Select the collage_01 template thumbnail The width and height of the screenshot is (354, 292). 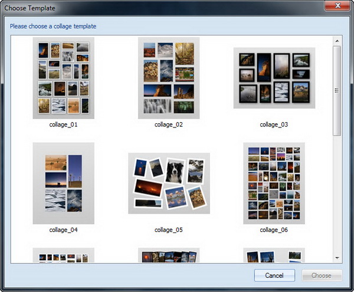pos(64,78)
